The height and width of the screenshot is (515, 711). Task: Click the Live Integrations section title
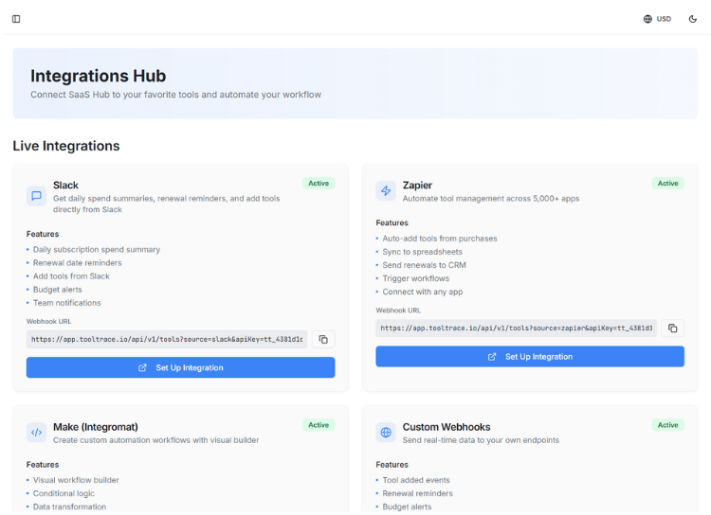tap(66, 146)
